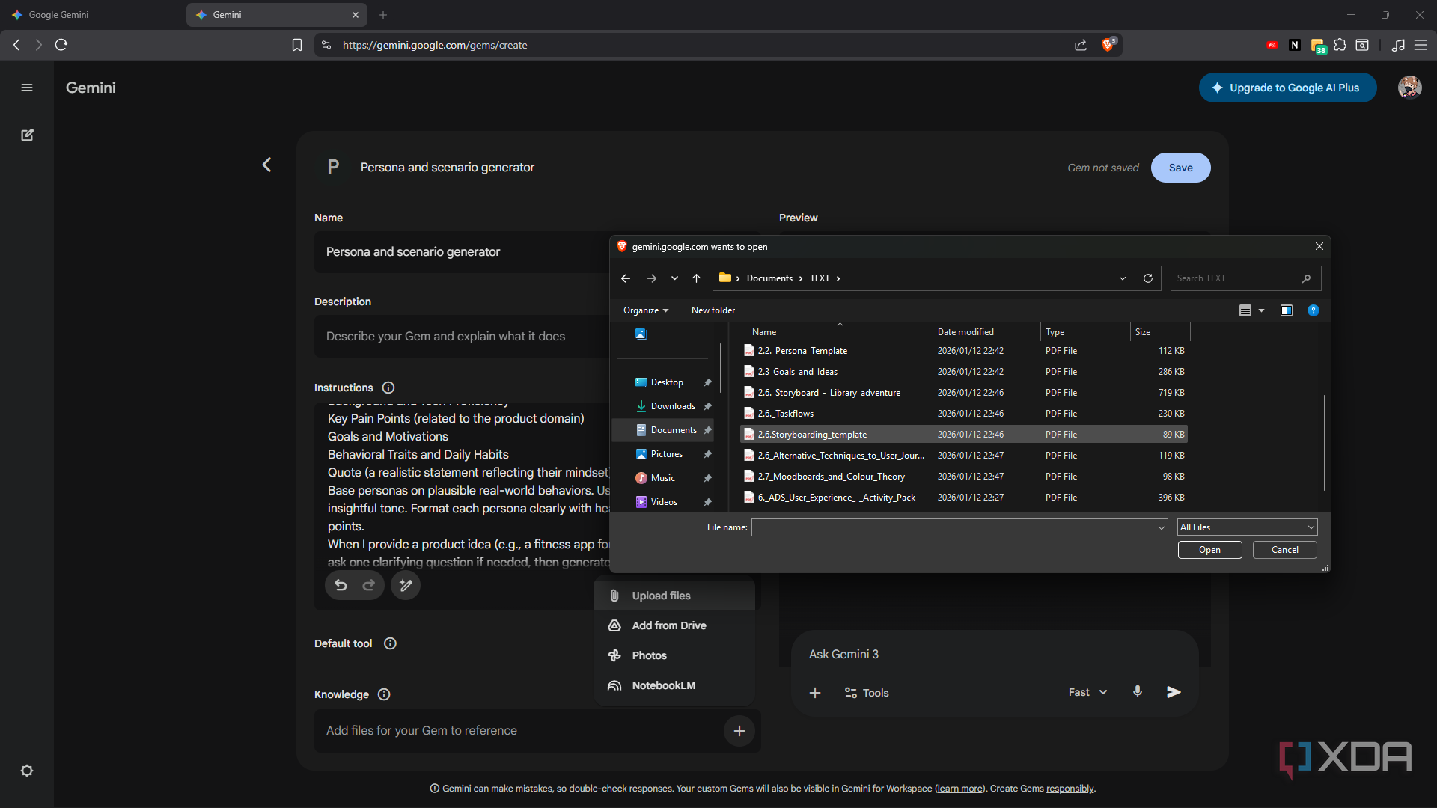Expand the Fast model selector
The height and width of the screenshot is (808, 1437).
pyautogui.click(x=1087, y=692)
